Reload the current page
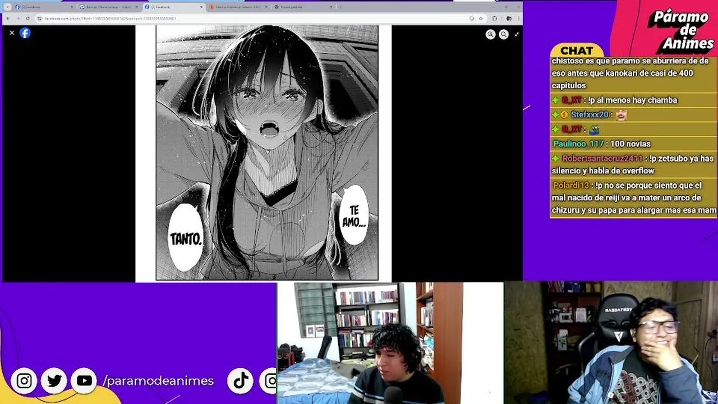 tap(28, 19)
